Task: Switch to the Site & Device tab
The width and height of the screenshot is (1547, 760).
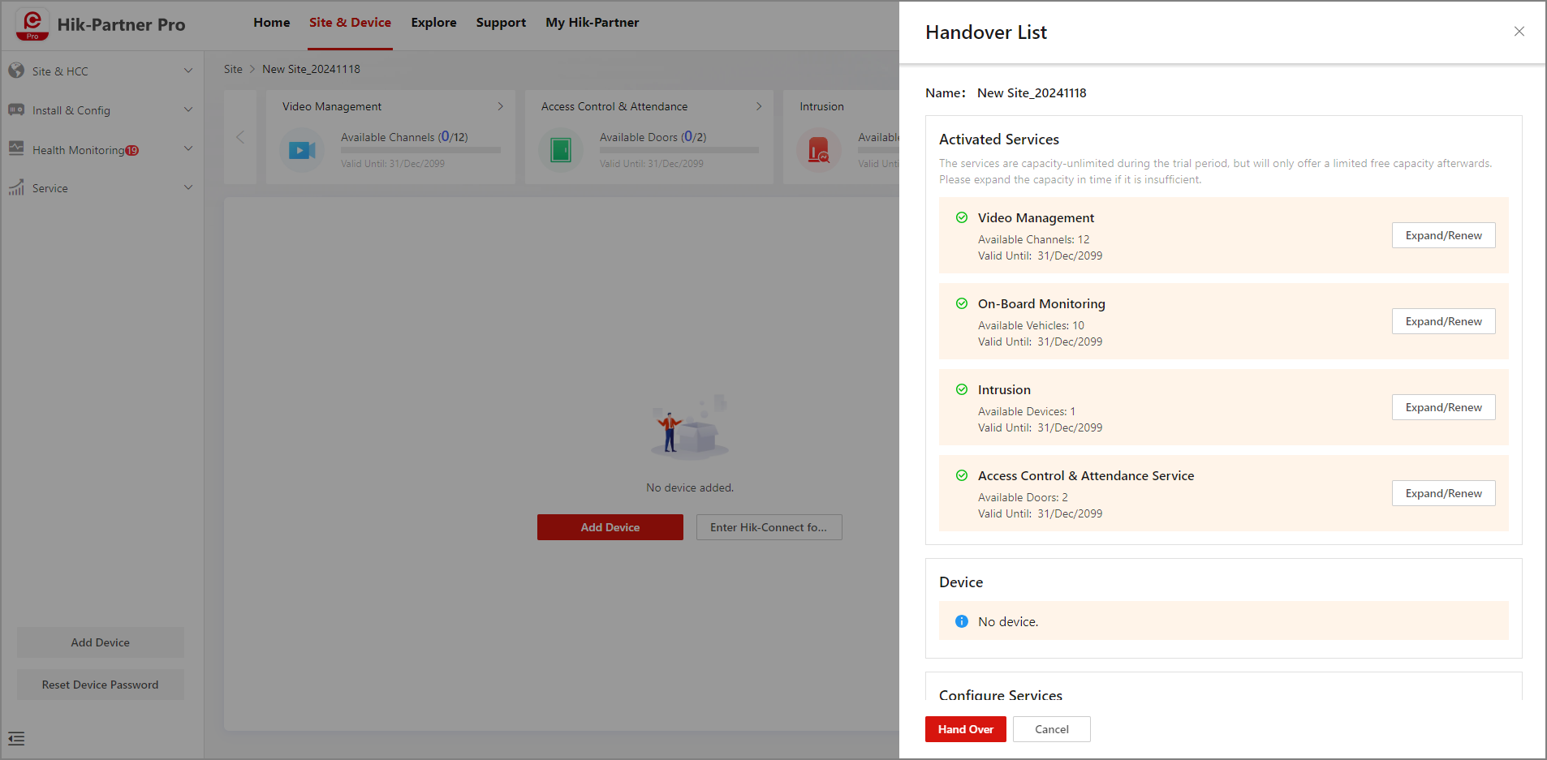Action: click(350, 23)
